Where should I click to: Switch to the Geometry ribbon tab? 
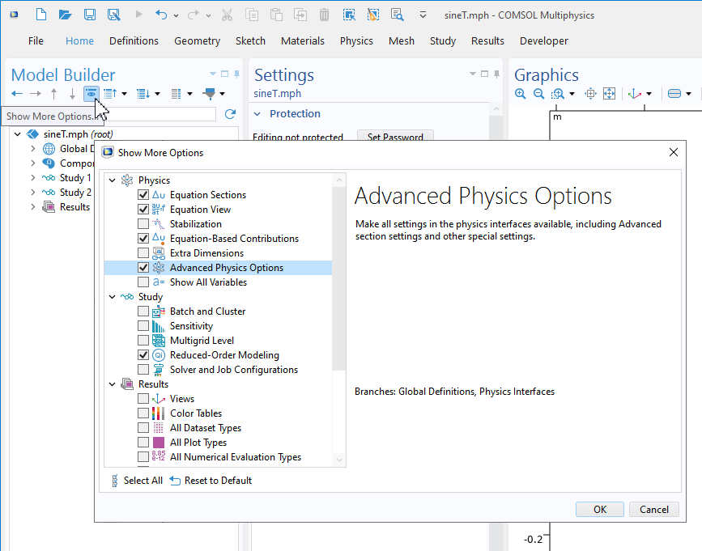tap(197, 40)
